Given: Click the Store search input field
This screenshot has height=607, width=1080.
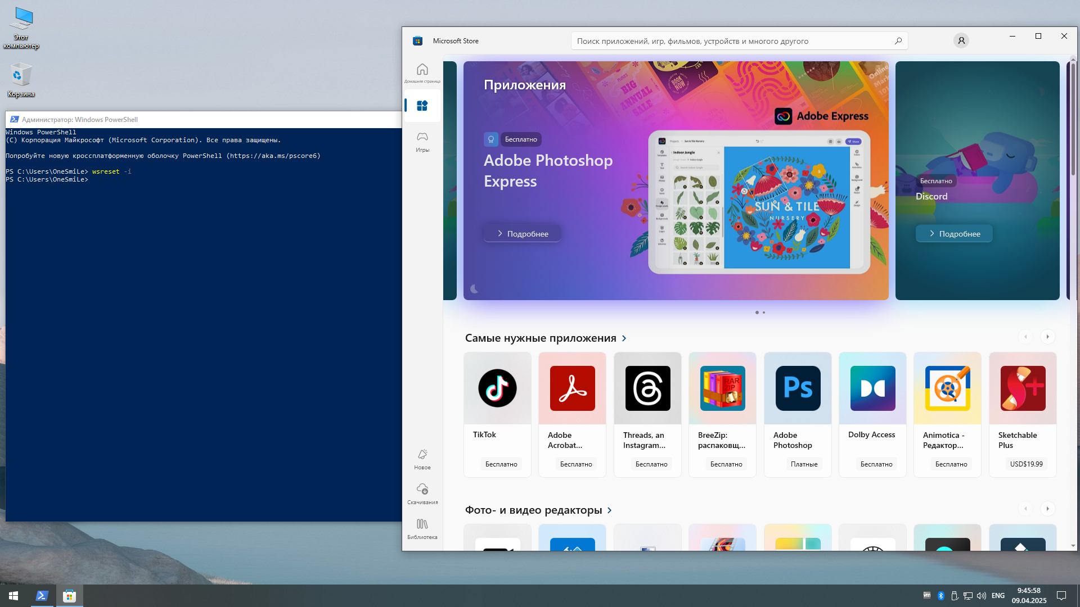Looking at the screenshot, I should [x=731, y=41].
